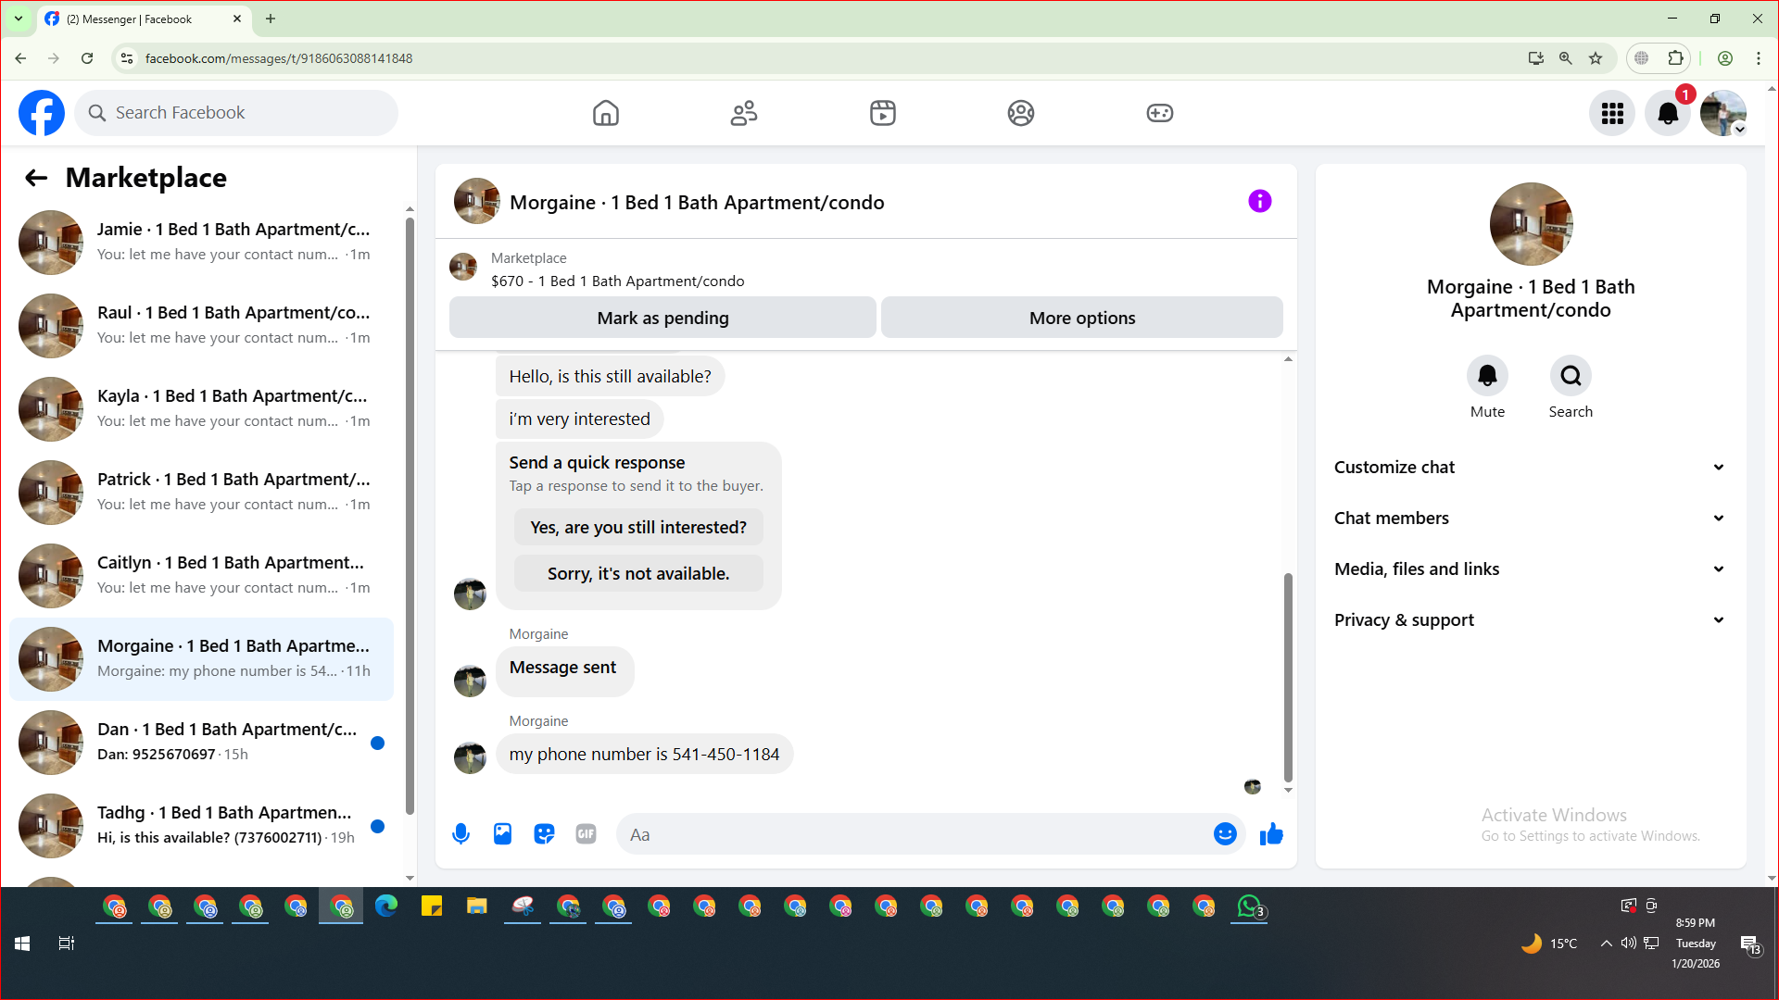Screen dimensions: 1779x1000
Task: Click Morgaine's phone number message
Action: pos(645,755)
